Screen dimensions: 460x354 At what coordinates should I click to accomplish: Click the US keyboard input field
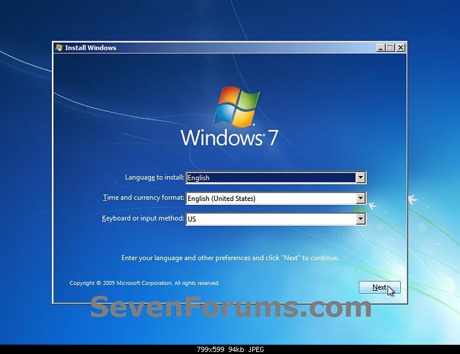click(x=271, y=219)
